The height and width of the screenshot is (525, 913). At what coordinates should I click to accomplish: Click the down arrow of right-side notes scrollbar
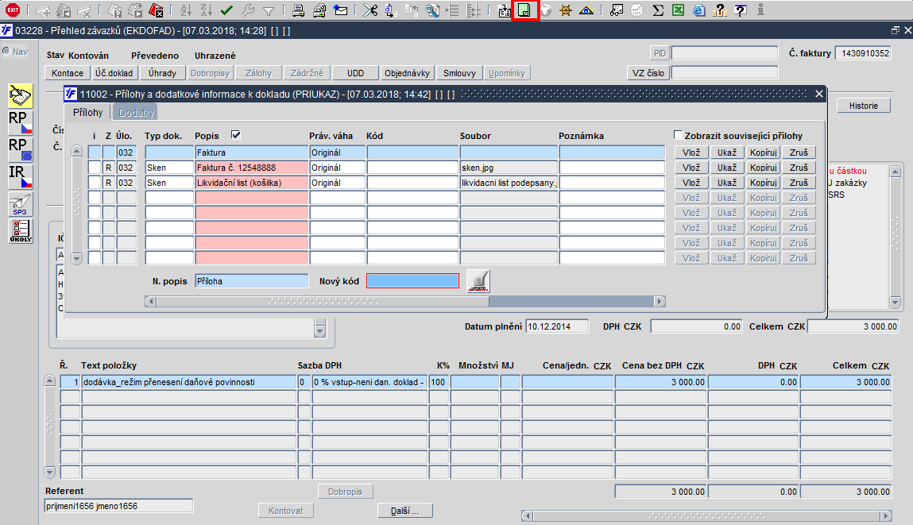(896, 302)
